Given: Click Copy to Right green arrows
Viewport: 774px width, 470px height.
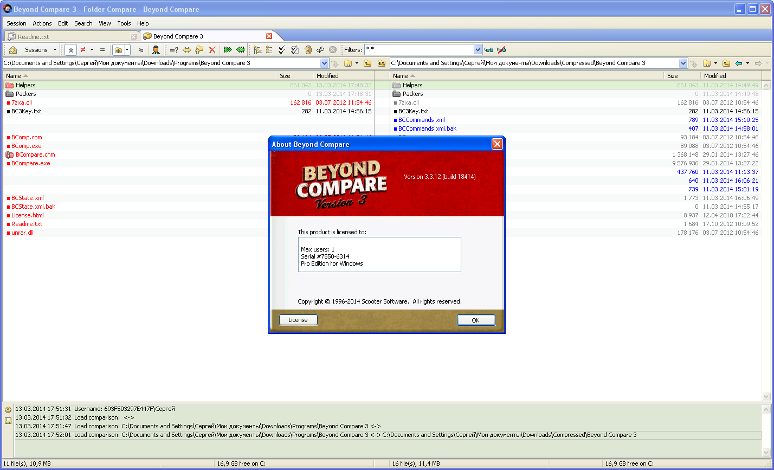Looking at the screenshot, I should 228,50.
